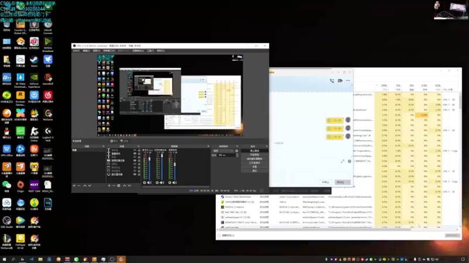Viewport: 469px width, 263px height.
Task: Move scene down in OBS scenes panel
Action: [x=90, y=185]
